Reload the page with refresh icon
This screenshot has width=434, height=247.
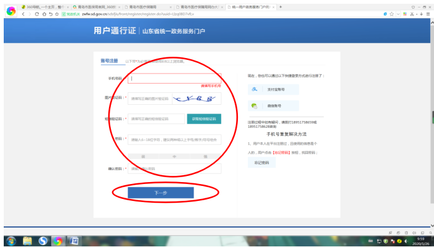pos(37,14)
